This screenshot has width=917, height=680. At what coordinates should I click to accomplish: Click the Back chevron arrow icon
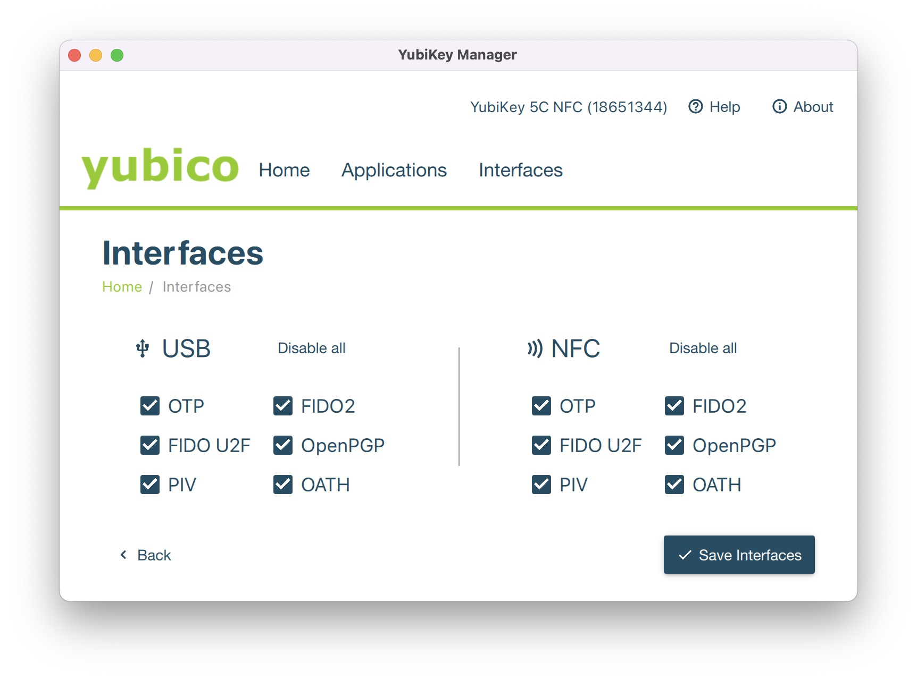[x=123, y=555]
